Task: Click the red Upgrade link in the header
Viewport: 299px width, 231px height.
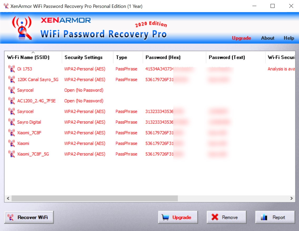Action: coord(241,38)
